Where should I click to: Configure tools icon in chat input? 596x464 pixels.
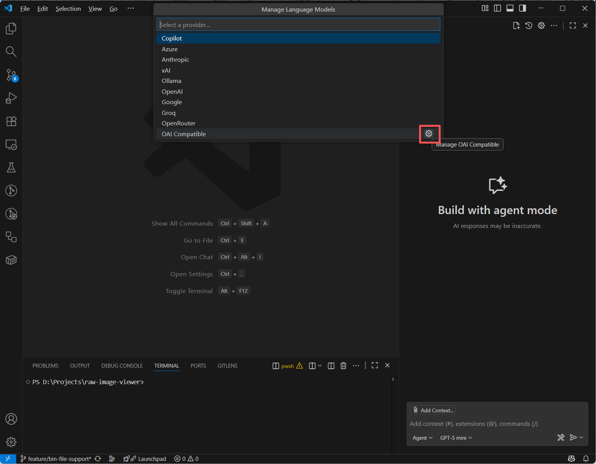[x=561, y=437]
